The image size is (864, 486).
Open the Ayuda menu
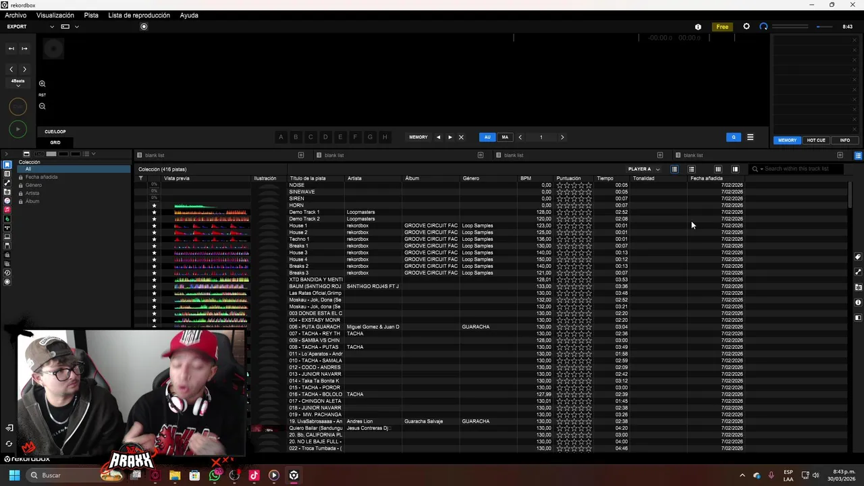click(x=189, y=15)
